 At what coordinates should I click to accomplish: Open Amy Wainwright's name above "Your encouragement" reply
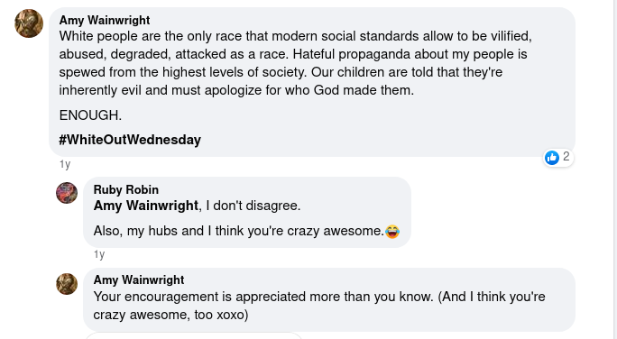(x=139, y=279)
